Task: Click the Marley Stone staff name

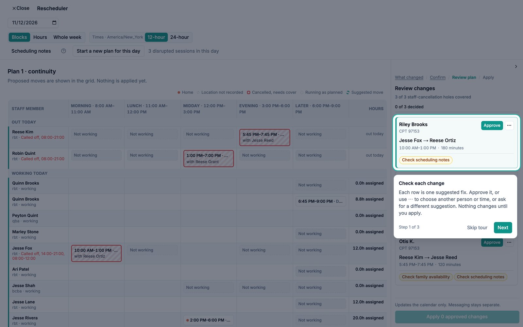Action: pos(25,232)
